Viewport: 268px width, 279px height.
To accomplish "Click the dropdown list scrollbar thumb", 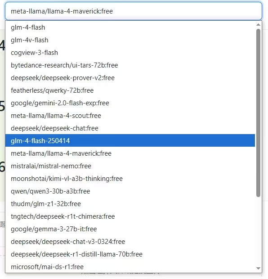I will (x=258, y=113).
